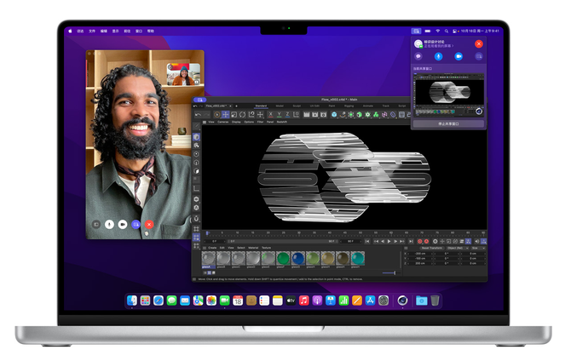
Task: Click the small self-view thumbnail in FaceTime
Action: pyautogui.click(x=183, y=75)
